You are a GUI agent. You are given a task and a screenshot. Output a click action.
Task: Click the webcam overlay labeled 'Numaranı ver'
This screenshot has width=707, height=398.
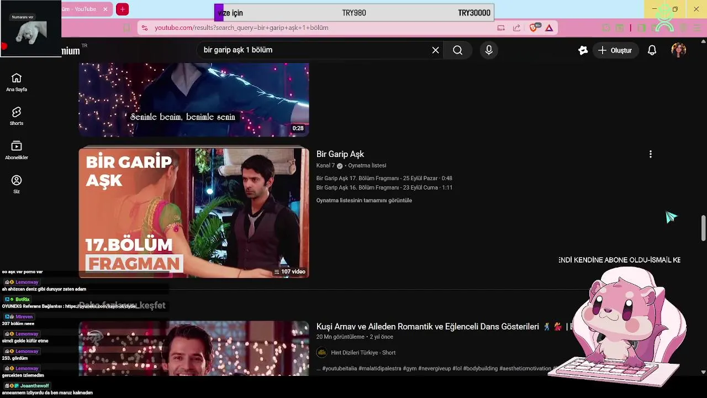[x=30, y=28]
